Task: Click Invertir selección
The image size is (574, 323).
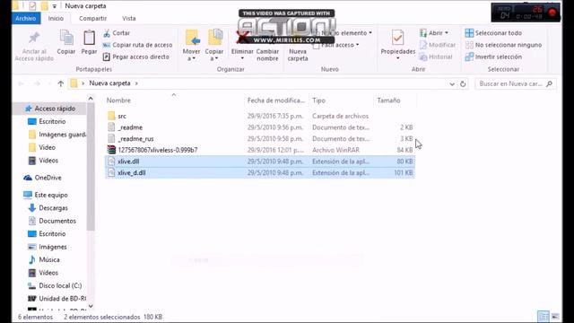Action: (493, 57)
